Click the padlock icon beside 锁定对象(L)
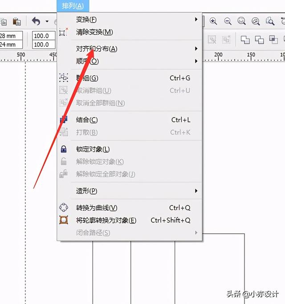 point(64,149)
